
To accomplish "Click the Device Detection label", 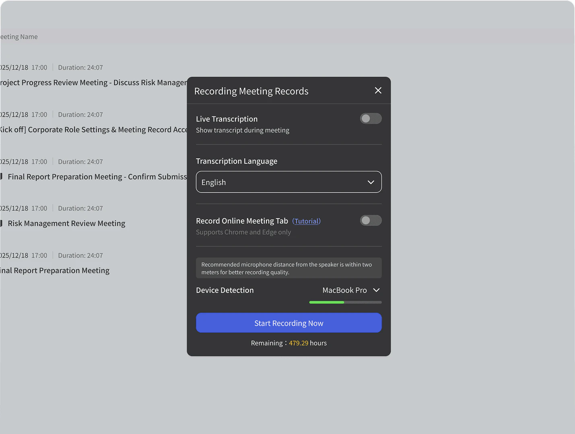I will click(x=225, y=290).
